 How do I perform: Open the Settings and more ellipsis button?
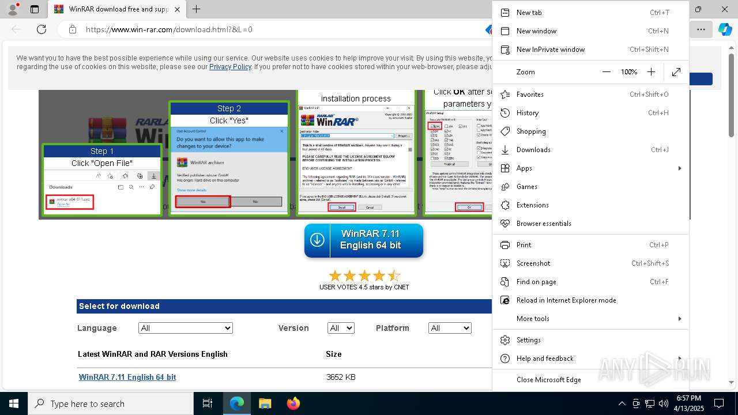pos(701,29)
